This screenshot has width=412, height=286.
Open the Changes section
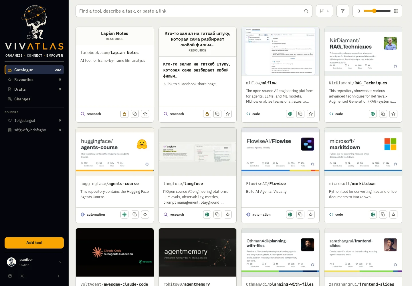[34, 99]
